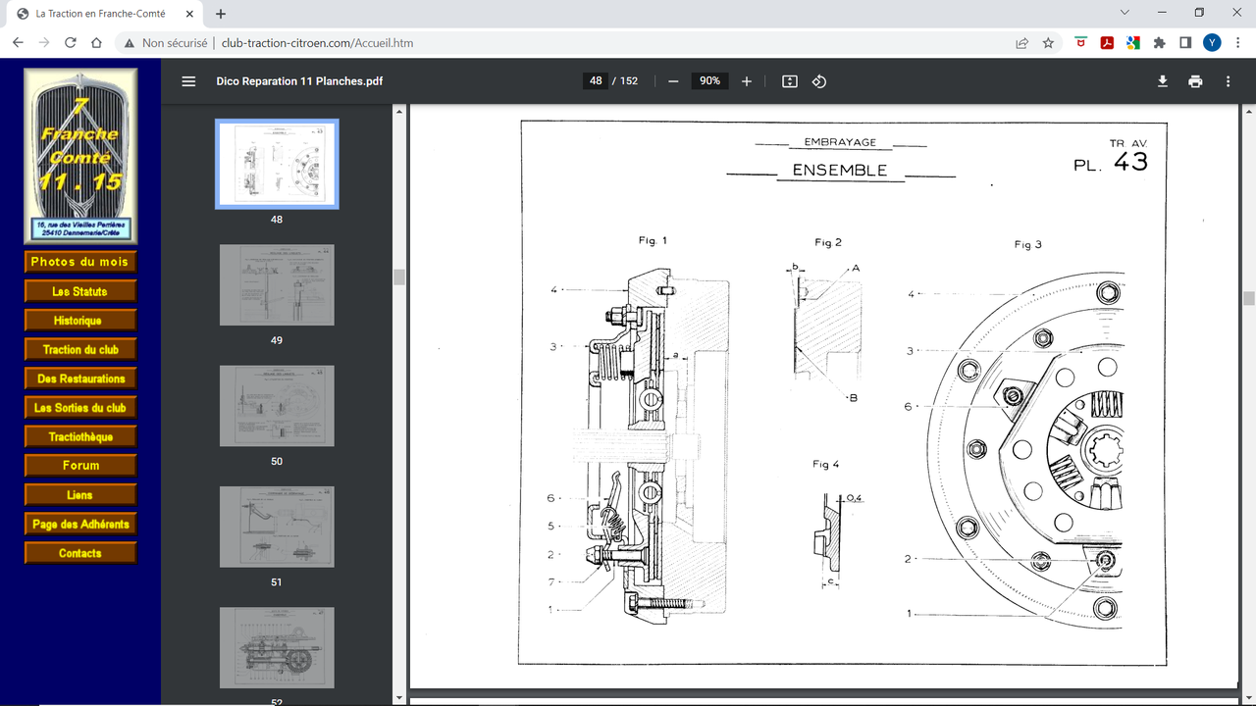
Task: Rotate the PDF counterclockwise
Action: click(819, 81)
